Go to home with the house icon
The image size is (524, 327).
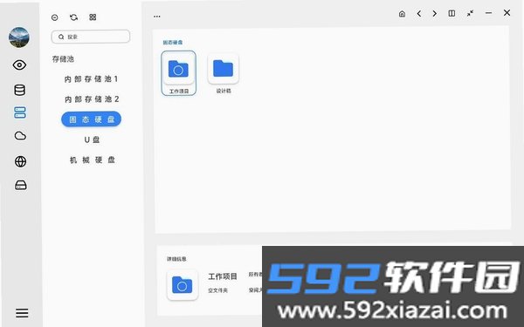[x=402, y=14]
